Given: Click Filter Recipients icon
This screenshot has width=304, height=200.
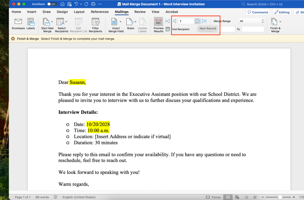Looking at the screenshot, I should pyautogui.click(x=95, y=22).
